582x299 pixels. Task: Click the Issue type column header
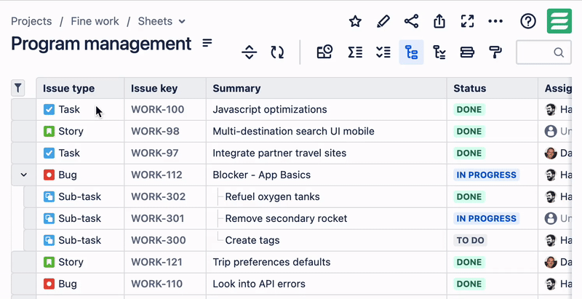80,88
